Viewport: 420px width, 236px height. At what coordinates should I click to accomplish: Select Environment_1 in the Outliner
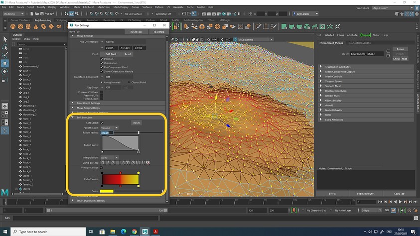pos(31,66)
